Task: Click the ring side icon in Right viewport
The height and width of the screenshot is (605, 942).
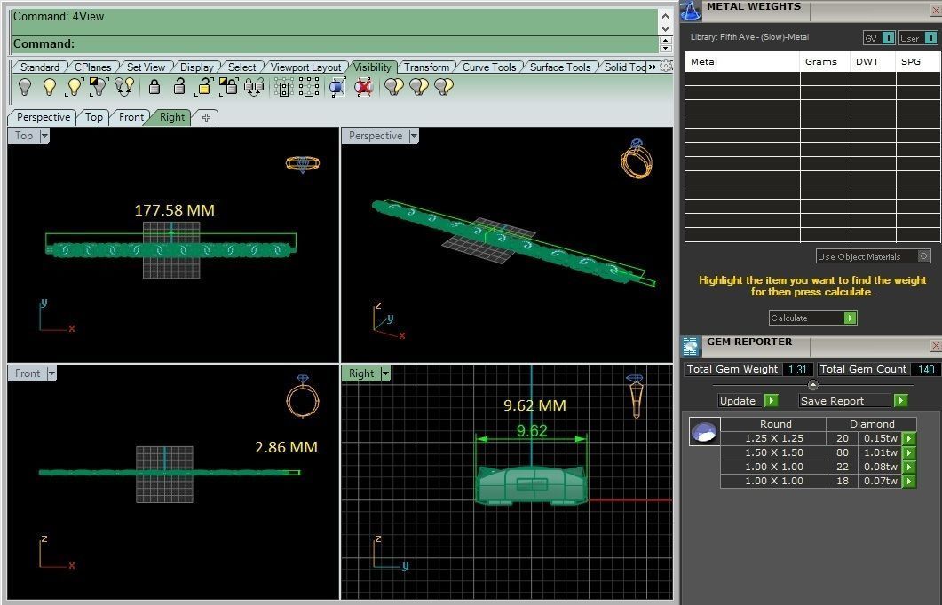Action: point(636,397)
